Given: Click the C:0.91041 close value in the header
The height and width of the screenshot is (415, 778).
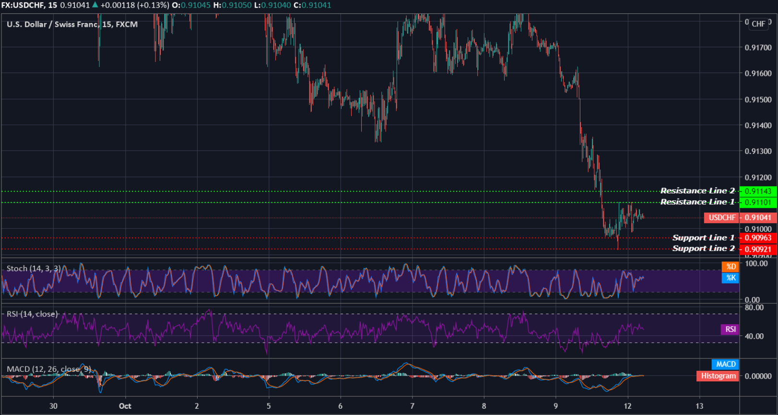Looking at the screenshot, I should tap(312, 5).
